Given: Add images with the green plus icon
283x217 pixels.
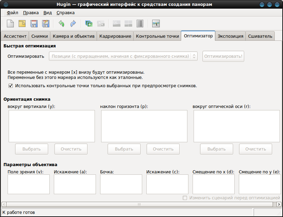Looking at the screenshot, I should pos(89,24).
